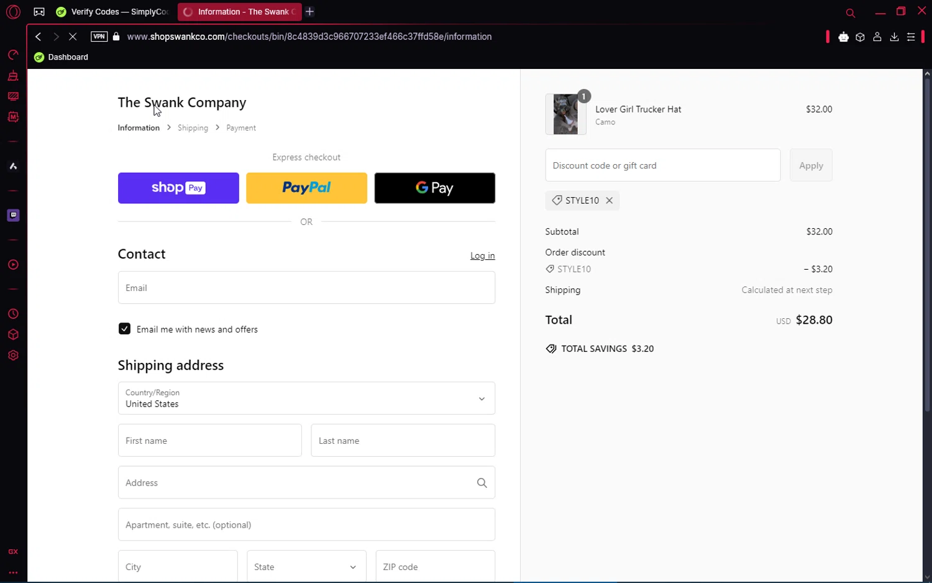The image size is (932, 583).
Task: Click search icon in Address field
Action: (482, 483)
